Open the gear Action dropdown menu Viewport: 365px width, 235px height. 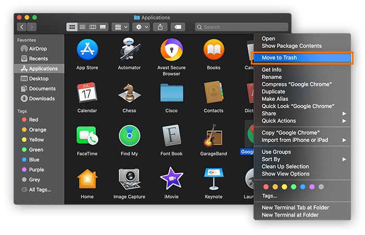[x=141, y=27]
